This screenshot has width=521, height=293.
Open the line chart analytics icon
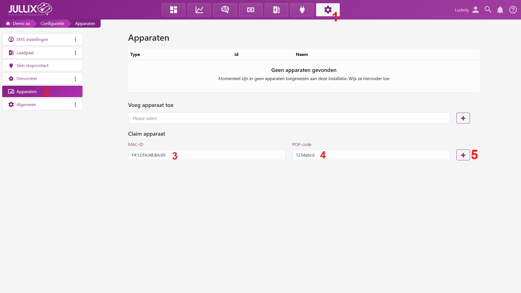[199, 10]
